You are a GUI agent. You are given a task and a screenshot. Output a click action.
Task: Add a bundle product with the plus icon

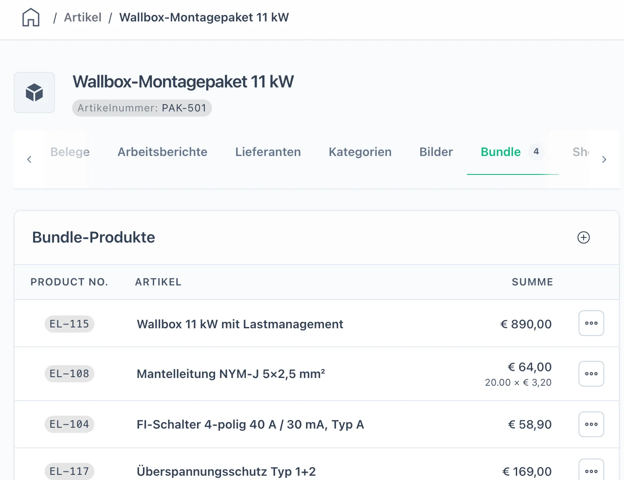point(584,237)
